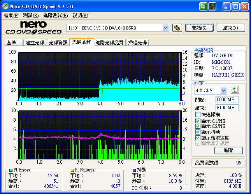
Task: Switch to the 建立光碟 tab
Action: (35, 42)
